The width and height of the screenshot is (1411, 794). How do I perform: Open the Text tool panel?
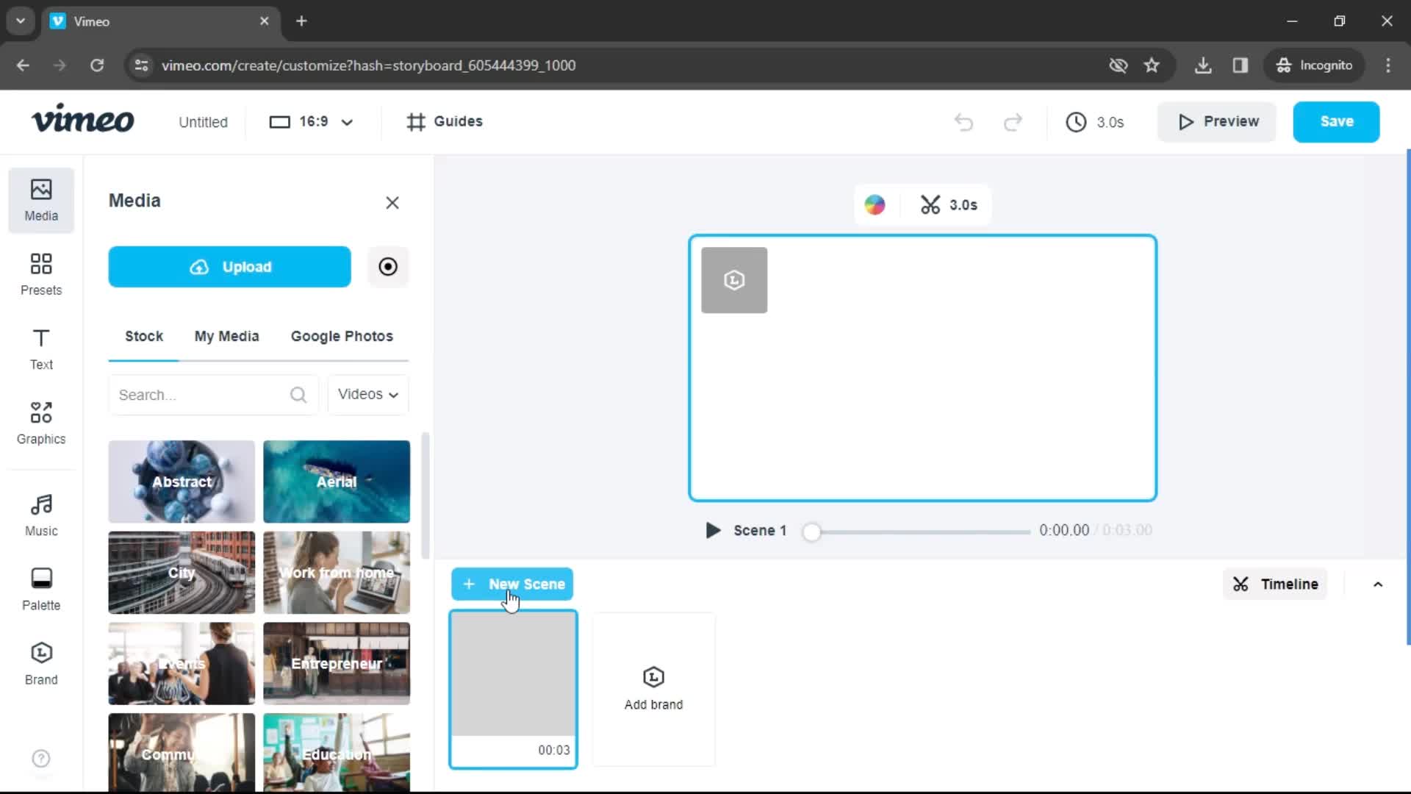click(41, 348)
